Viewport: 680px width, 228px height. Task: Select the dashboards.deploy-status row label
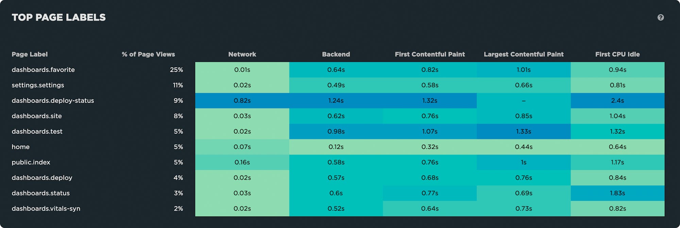(x=53, y=101)
